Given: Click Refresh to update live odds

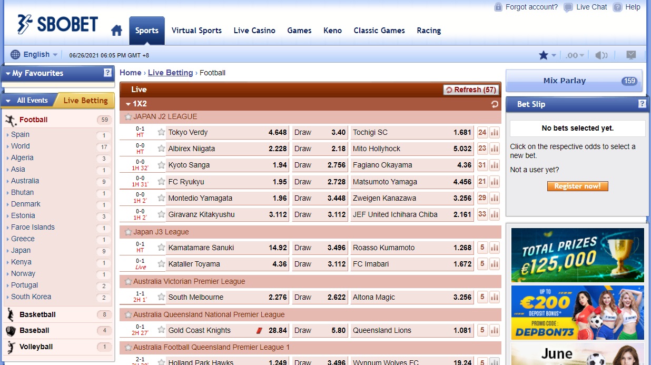Looking at the screenshot, I should tap(470, 90).
